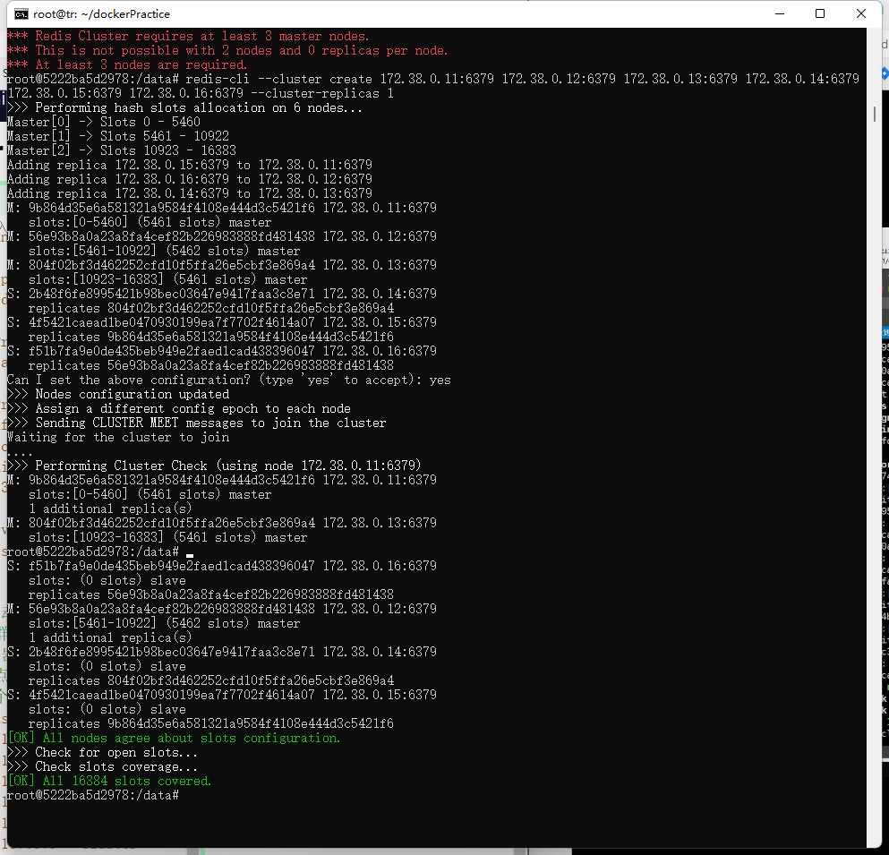The width and height of the screenshot is (889, 855).
Task: Click 'Adding replica 172.38.0.15:6379 to 172.38.0.11:6379'
Action: (190, 165)
